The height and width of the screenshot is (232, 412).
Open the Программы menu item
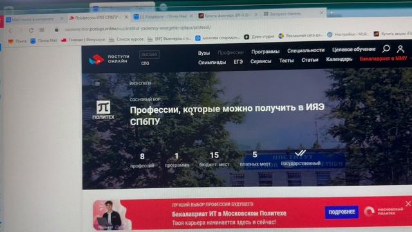pos(265,52)
